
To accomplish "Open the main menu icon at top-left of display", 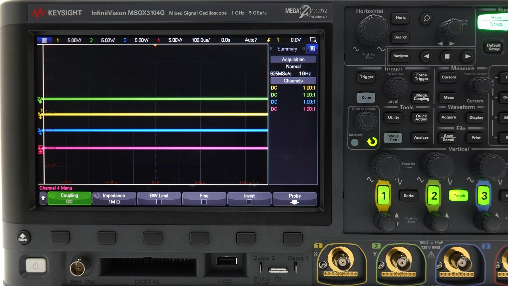I will point(44,40).
